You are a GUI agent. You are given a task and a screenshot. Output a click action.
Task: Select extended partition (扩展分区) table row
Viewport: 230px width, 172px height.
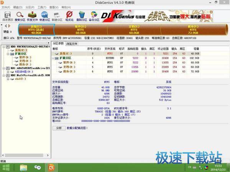(126, 58)
